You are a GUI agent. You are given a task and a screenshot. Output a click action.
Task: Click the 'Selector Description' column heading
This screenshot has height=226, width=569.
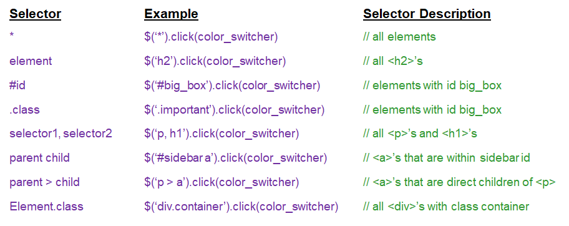coord(427,14)
